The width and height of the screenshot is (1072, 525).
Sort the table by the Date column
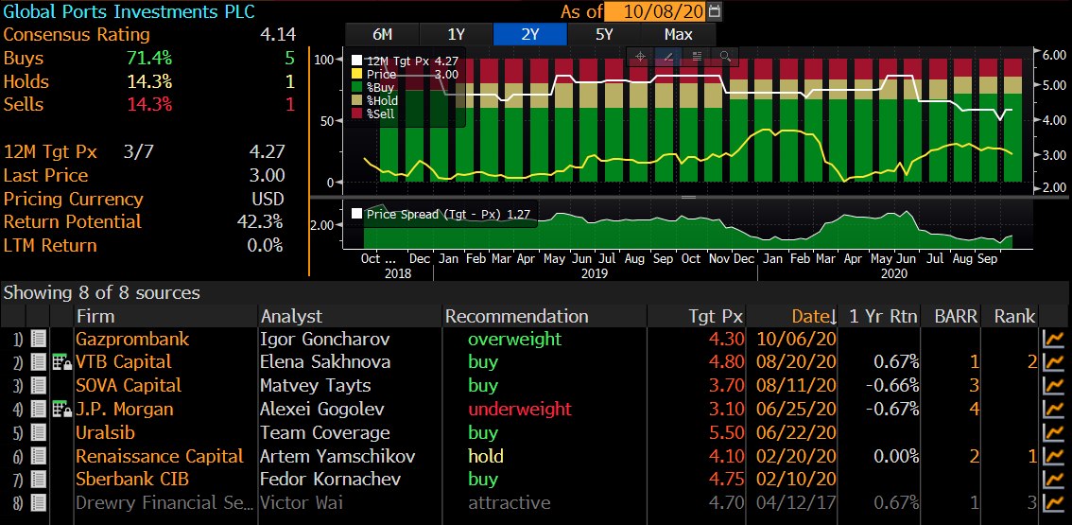click(814, 316)
